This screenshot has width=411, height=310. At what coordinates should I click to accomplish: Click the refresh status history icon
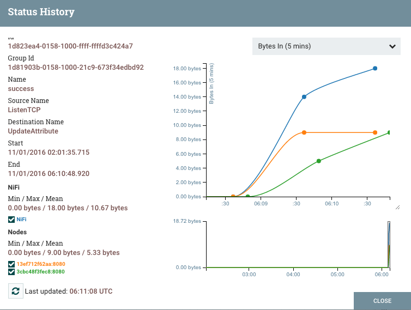(16, 291)
